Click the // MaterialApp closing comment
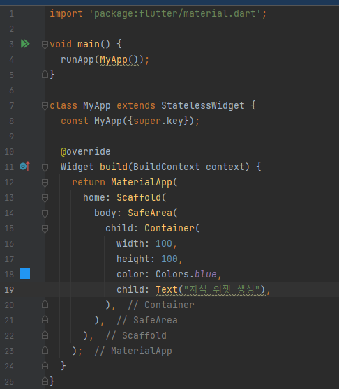 pos(133,351)
